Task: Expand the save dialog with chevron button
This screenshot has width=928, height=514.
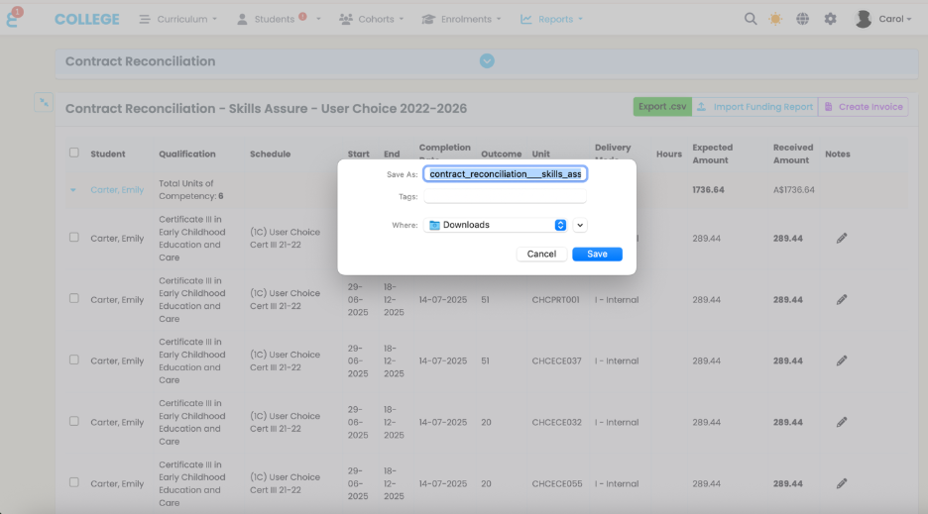Action: [x=580, y=225]
